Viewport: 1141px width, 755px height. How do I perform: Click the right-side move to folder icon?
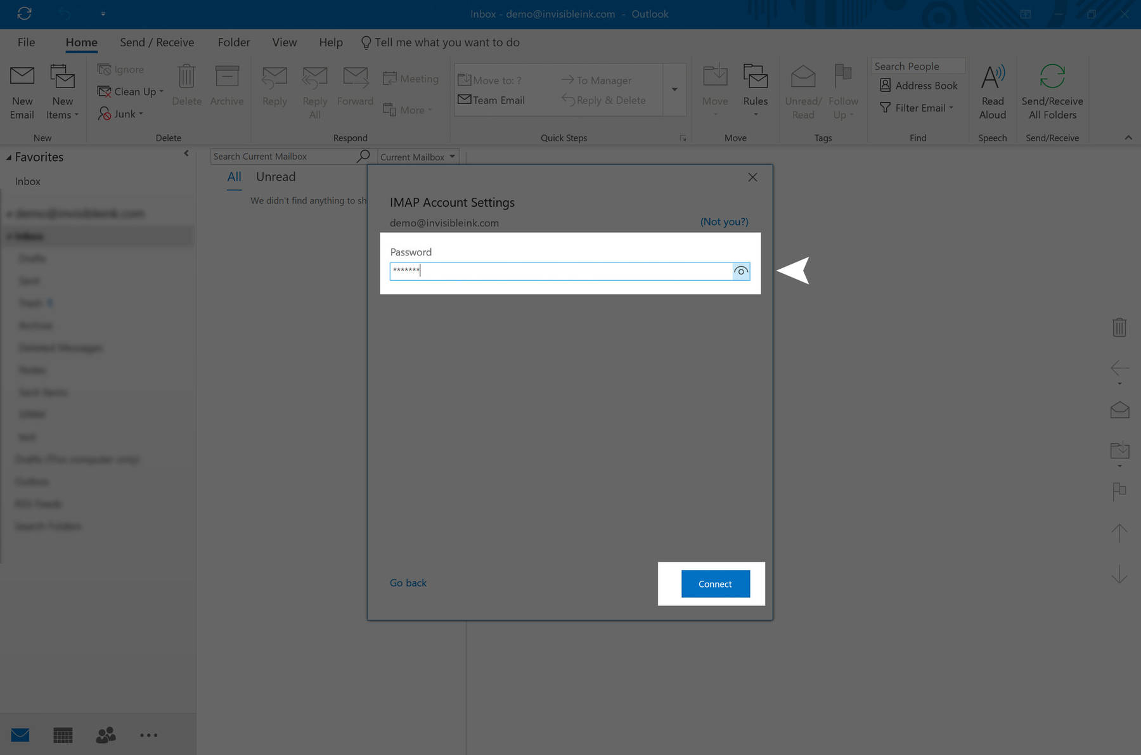coord(1119,450)
